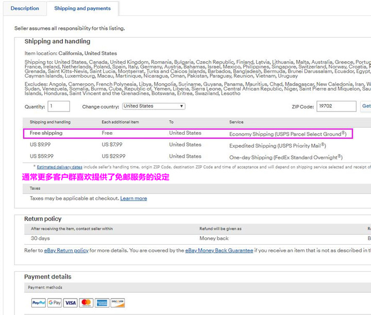Click the Discover card icon

[117, 303]
